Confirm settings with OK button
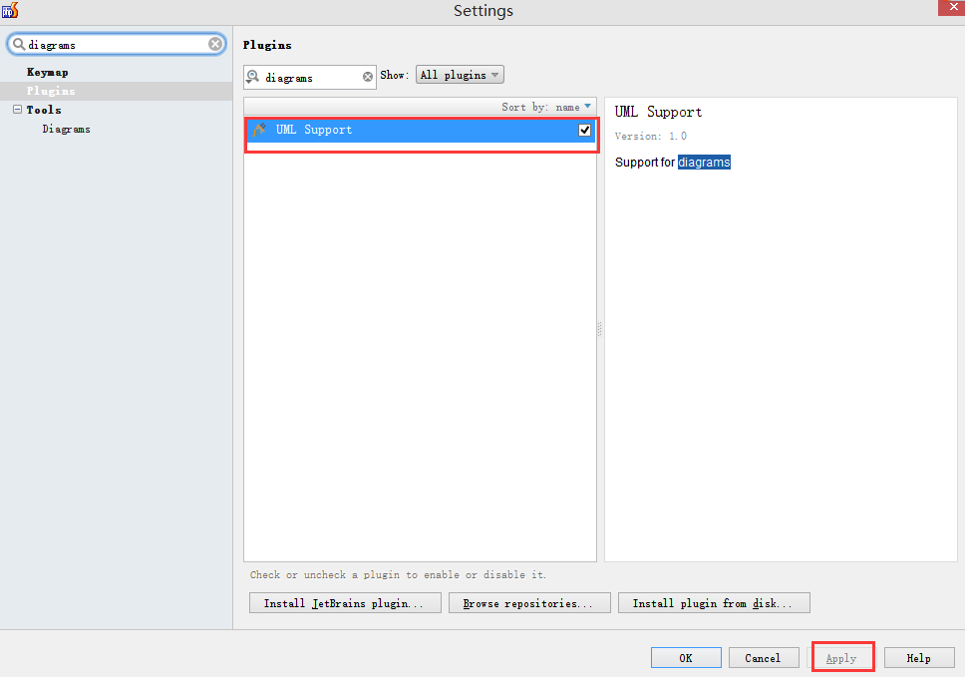965x677 pixels. pos(686,658)
